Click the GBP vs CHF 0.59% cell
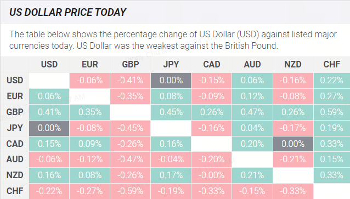Screen dimensions: 350x199 (332, 112)
